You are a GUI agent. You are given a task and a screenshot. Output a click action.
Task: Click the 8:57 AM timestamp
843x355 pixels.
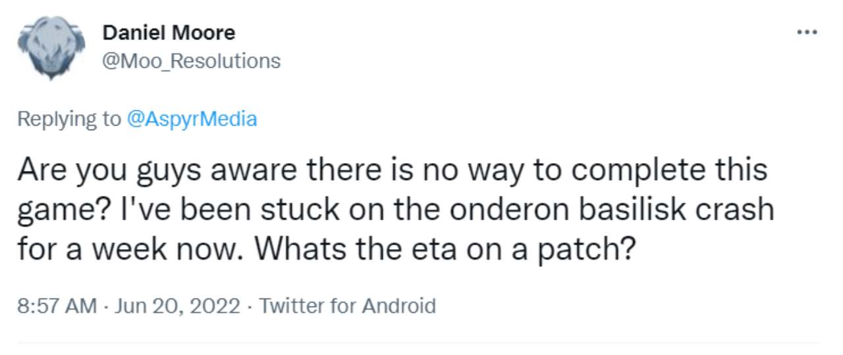(x=57, y=306)
